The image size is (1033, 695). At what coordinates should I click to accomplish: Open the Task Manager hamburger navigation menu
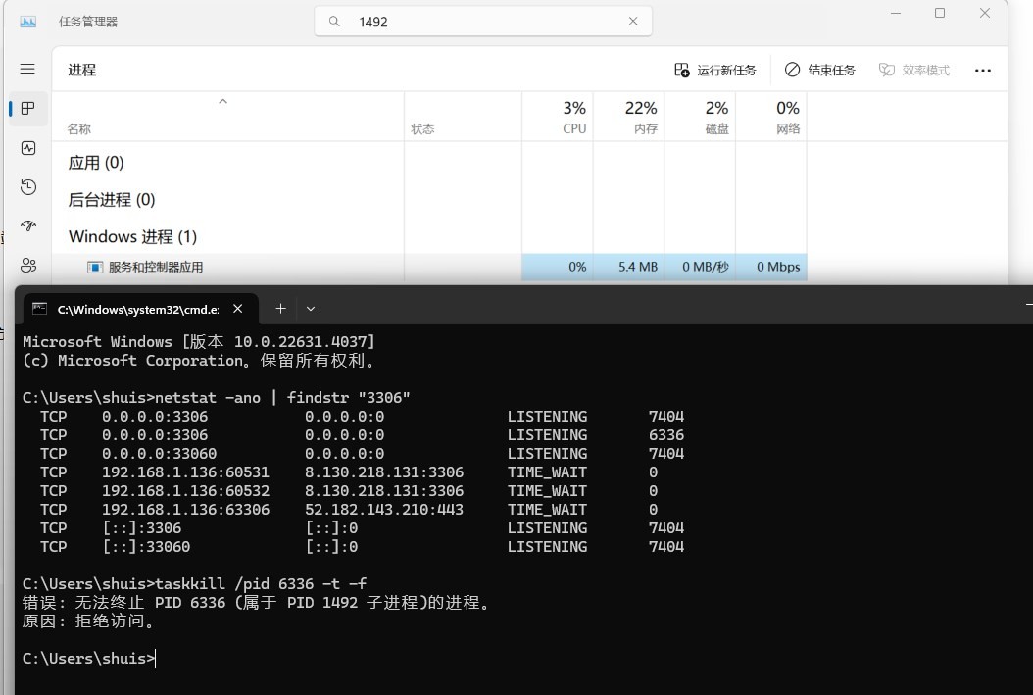click(x=27, y=70)
